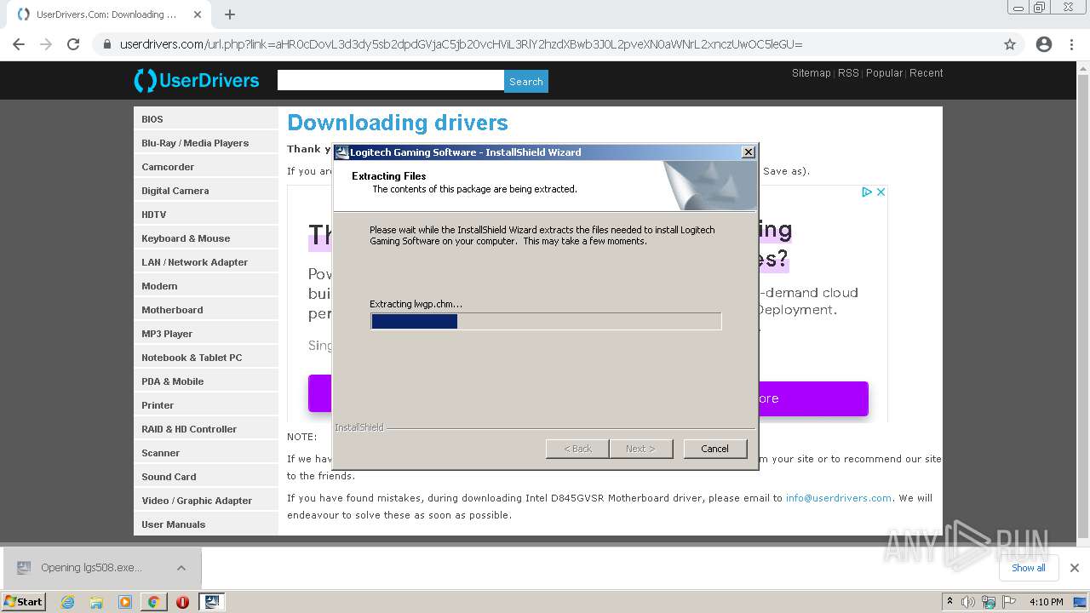Select the Printer category

click(206, 405)
